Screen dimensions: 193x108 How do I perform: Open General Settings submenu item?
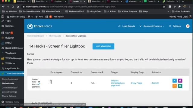(9, 92)
